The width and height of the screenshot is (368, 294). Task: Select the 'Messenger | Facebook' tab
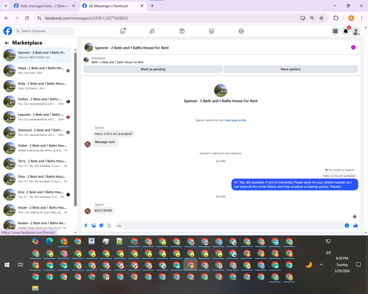click(113, 6)
